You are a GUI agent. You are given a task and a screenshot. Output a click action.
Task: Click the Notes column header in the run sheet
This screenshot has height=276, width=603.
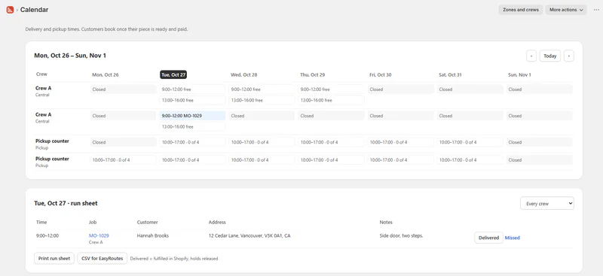click(x=386, y=222)
